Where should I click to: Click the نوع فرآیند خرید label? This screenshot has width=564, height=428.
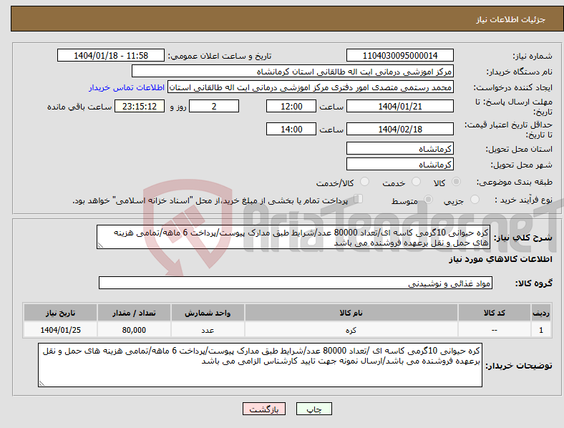pyautogui.click(x=523, y=200)
